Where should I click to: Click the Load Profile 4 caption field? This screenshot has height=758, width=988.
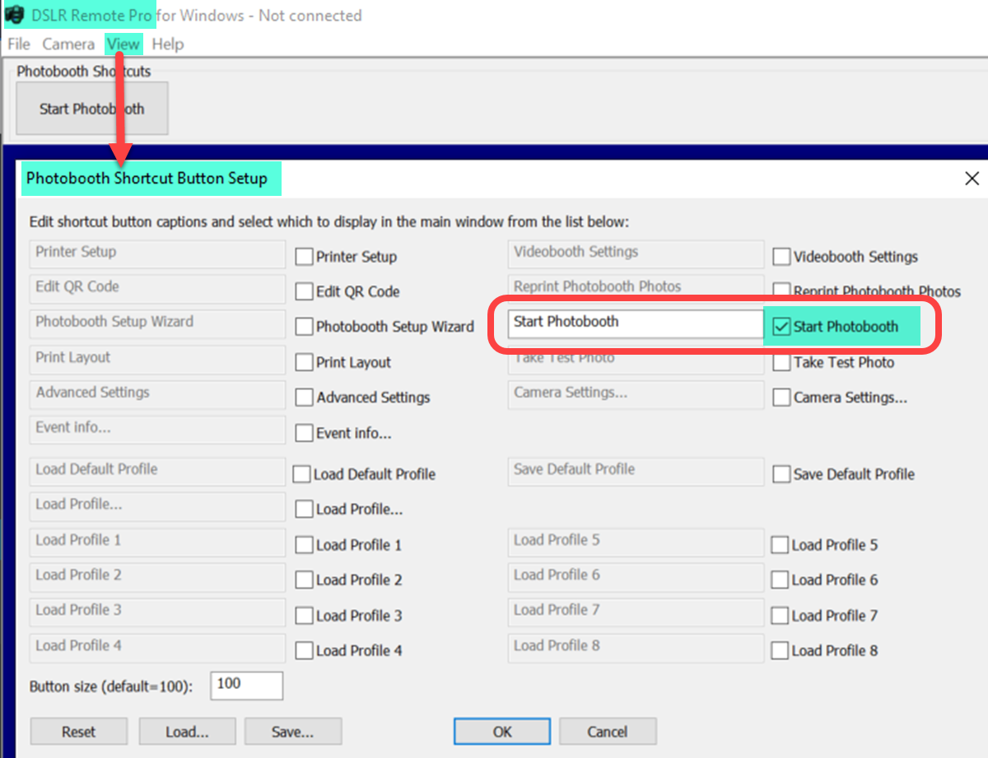pos(158,648)
